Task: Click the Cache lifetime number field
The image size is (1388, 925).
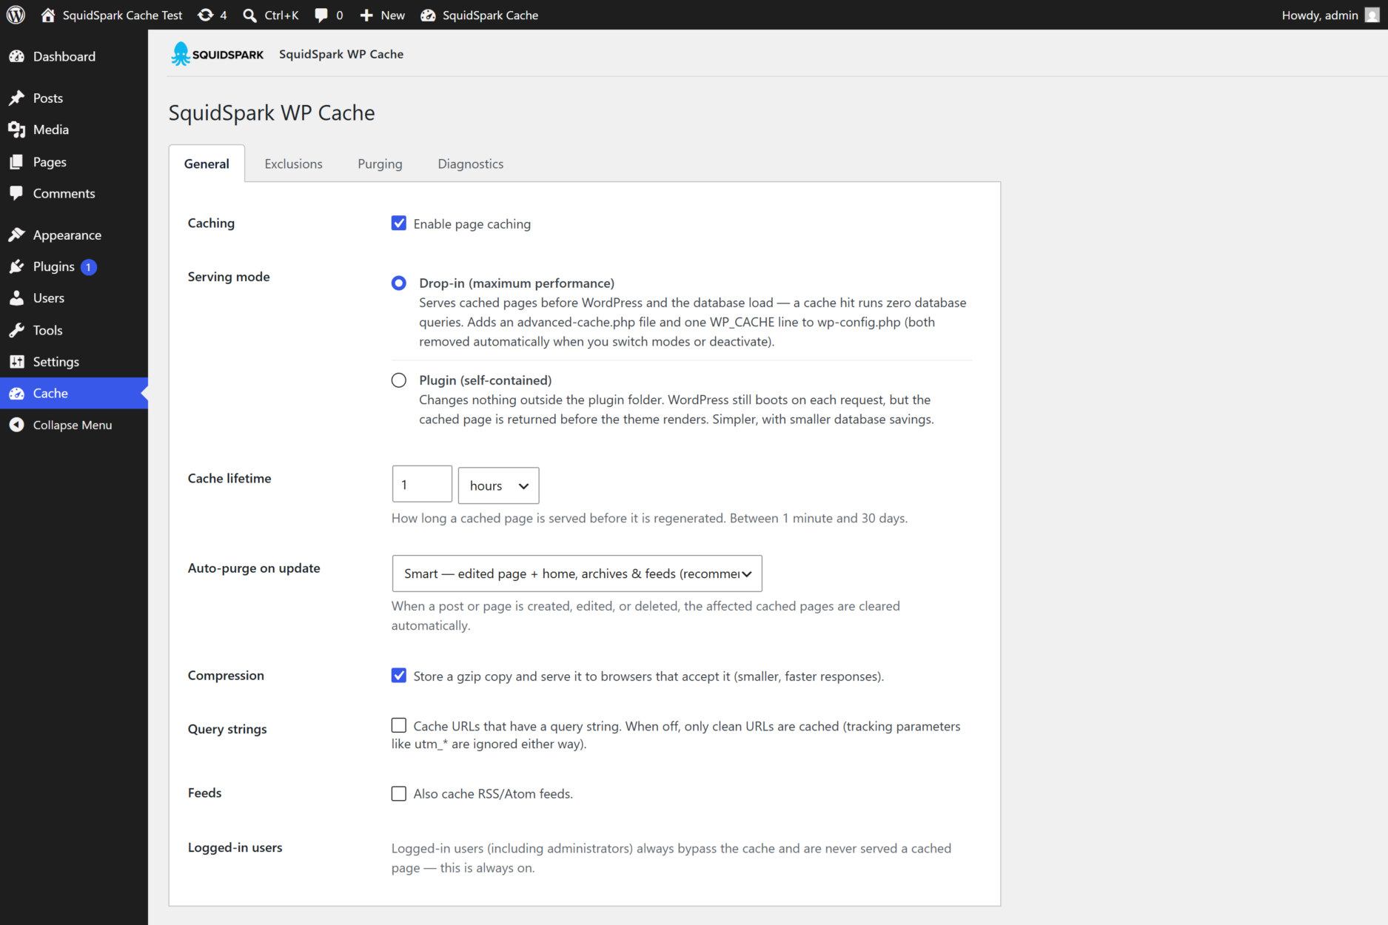Action: (x=422, y=485)
